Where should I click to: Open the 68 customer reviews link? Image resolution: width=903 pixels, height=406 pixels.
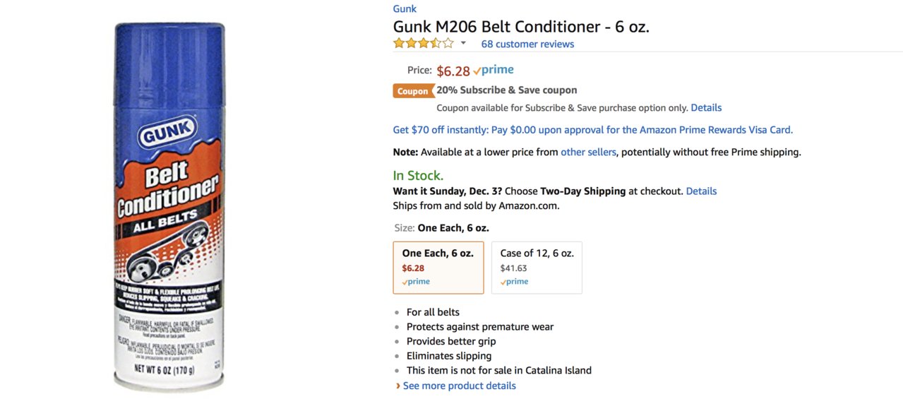click(x=527, y=44)
